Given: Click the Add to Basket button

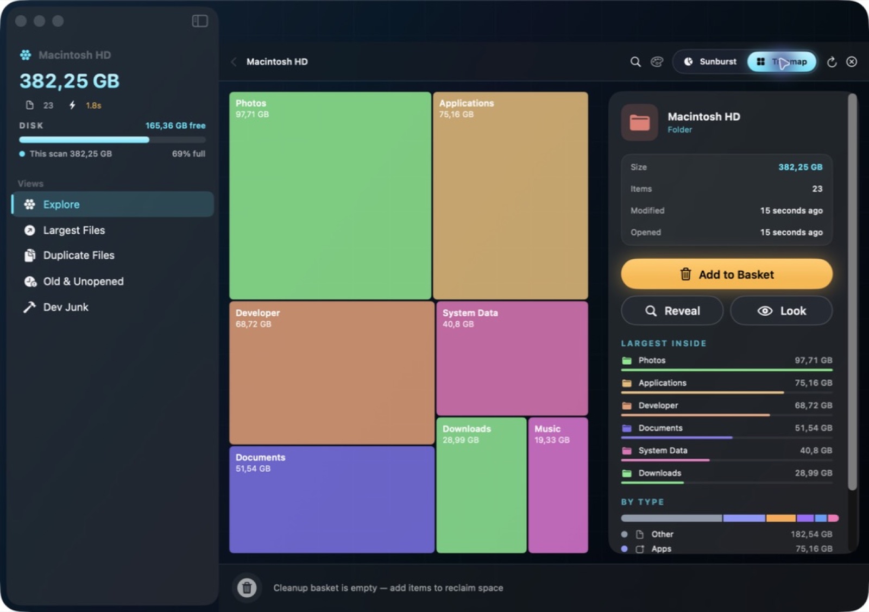Looking at the screenshot, I should (x=727, y=274).
